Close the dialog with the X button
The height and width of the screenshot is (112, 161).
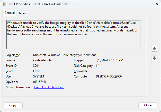tap(157, 4)
